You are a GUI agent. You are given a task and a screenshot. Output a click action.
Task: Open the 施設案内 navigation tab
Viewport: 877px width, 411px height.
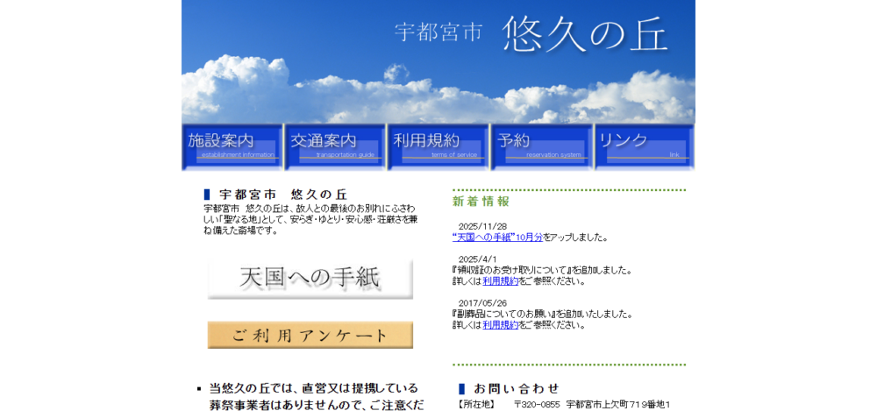(232, 147)
